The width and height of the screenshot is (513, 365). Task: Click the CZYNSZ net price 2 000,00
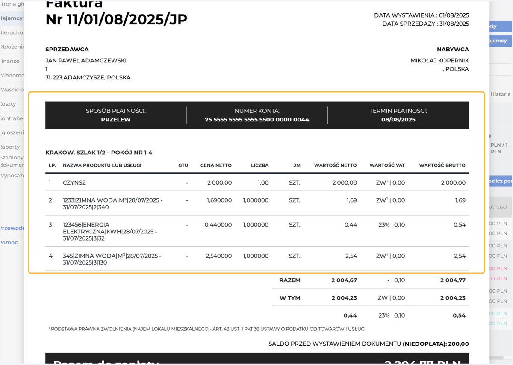tap(220, 183)
